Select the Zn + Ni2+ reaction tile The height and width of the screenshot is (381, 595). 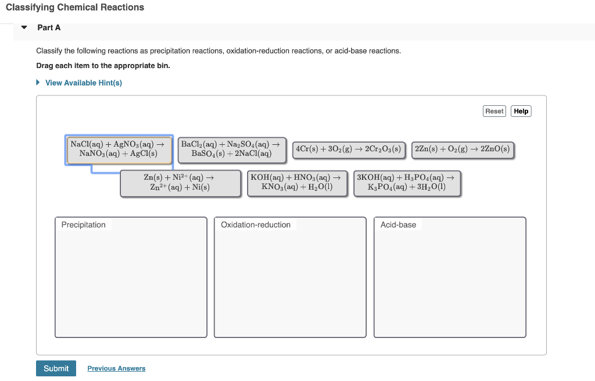[x=181, y=183]
